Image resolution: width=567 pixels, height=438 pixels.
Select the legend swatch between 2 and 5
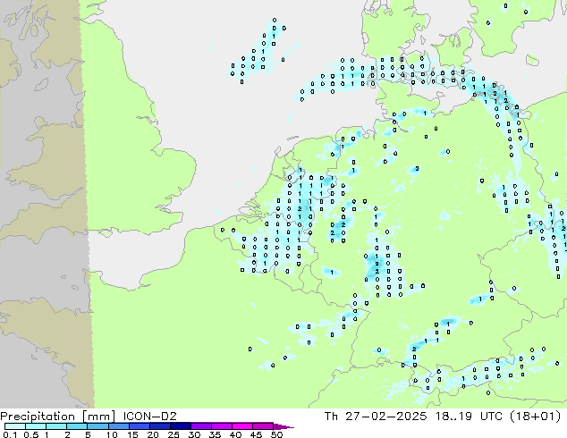click(x=77, y=426)
